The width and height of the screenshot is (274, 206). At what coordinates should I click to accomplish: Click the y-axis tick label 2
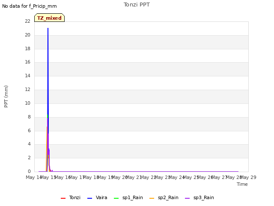tap(29, 158)
